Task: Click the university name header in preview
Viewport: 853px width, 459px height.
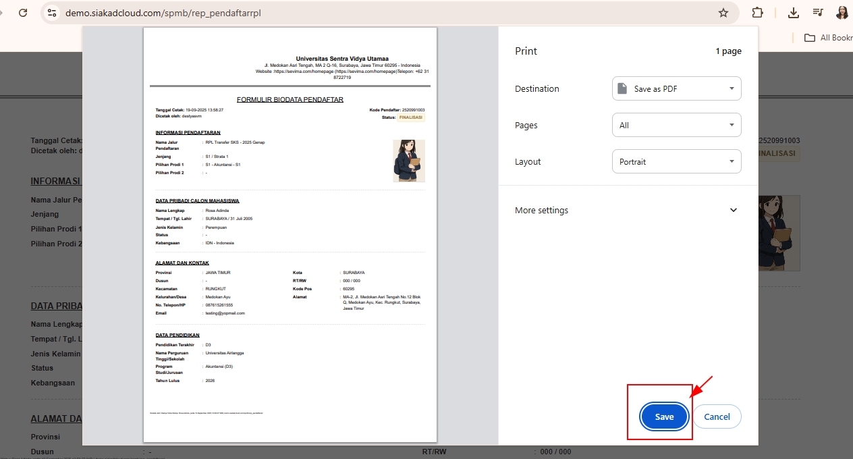Action: [342, 59]
